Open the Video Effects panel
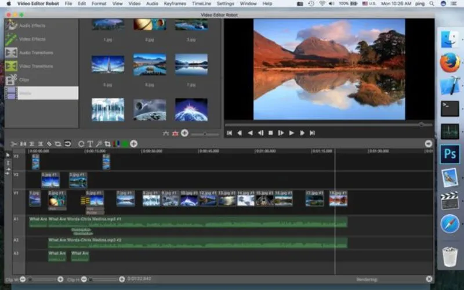The image size is (464, 290). 32,39
